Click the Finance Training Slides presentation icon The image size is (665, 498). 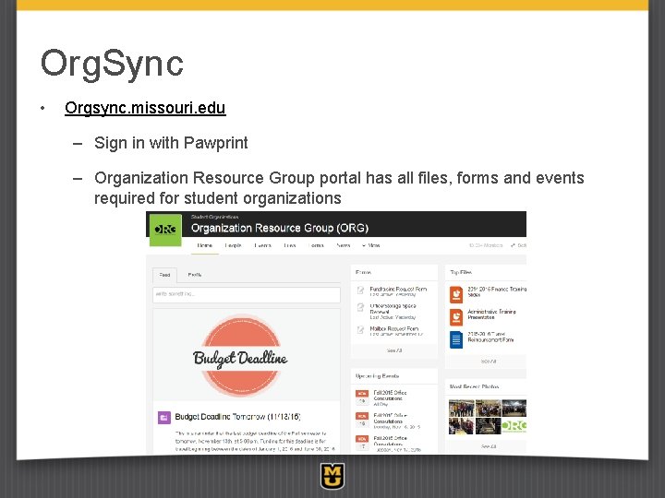pos(456,294)
